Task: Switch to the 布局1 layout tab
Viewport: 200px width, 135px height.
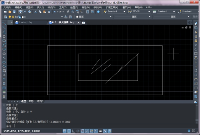Action: tap(31, 101)
